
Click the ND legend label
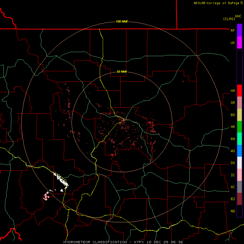pyautogui.click(x=233, y=211)
